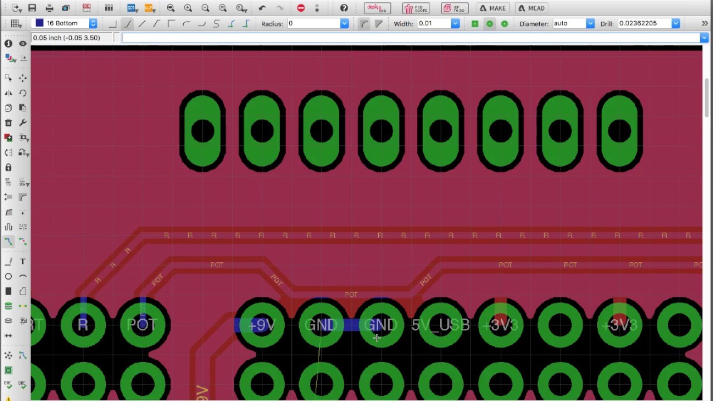Open the 16 Bottom layer dropdown
This screenshot has height=401, width=713.
click(93, 23)
